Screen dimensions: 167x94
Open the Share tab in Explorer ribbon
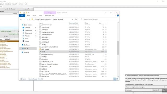pyautogui.click(x=35, y=16)
